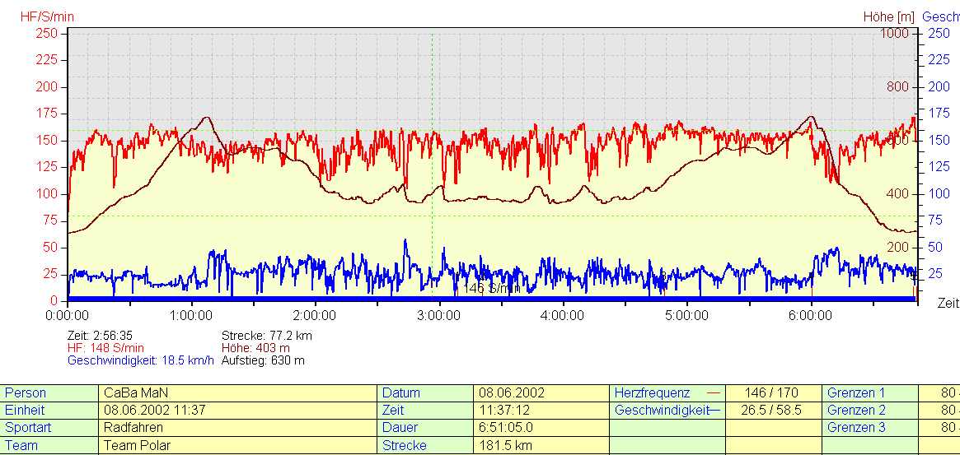Click the Grenzen 3 label
This screenshot has width=960, height=455.
point(856,428)
